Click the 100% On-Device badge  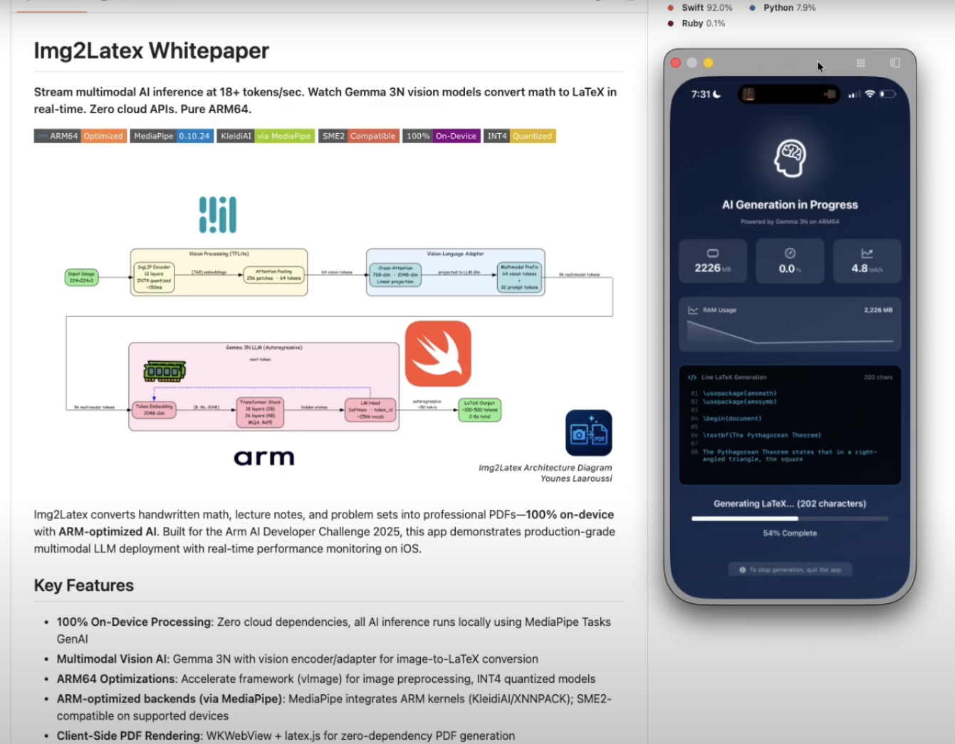(x=442, y=136)
